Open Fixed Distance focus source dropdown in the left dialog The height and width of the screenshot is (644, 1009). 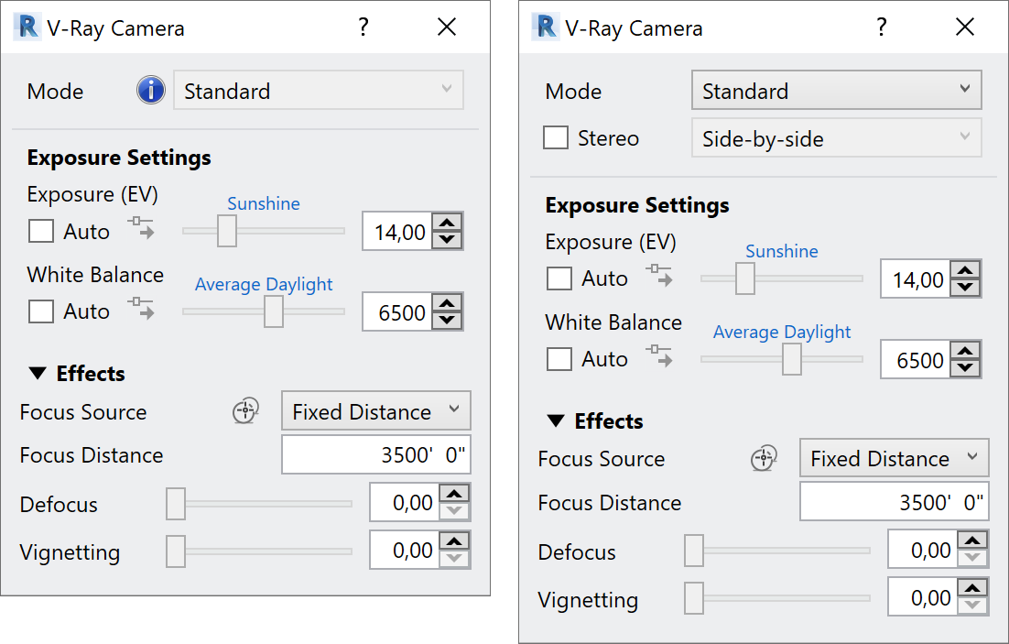pos(375,411)
